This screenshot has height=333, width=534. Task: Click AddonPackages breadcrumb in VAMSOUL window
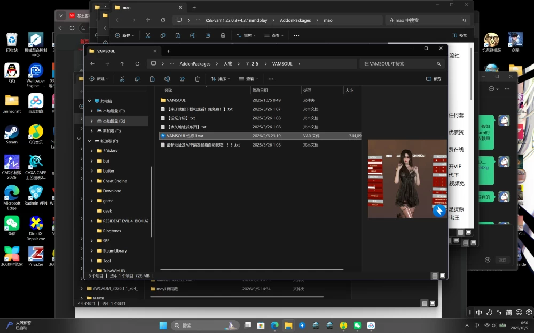click(x=195, y=63)
